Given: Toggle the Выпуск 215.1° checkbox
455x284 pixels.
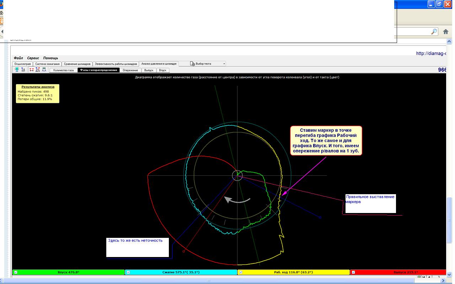Looking at the screenshot, I should (353, 272).
